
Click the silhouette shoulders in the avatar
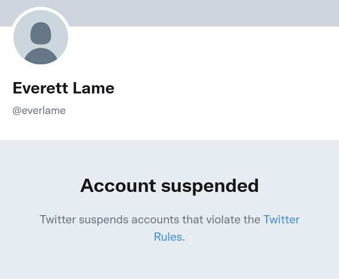click(x=41, y=56)
